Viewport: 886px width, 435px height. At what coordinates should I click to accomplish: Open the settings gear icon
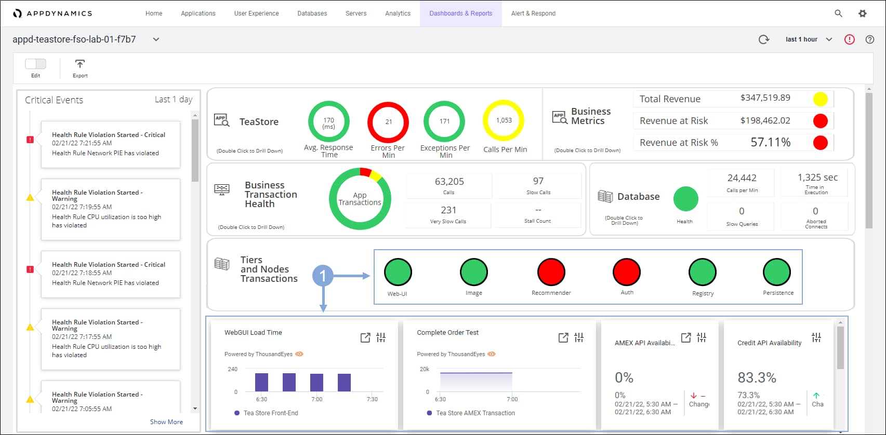(863, 13)
